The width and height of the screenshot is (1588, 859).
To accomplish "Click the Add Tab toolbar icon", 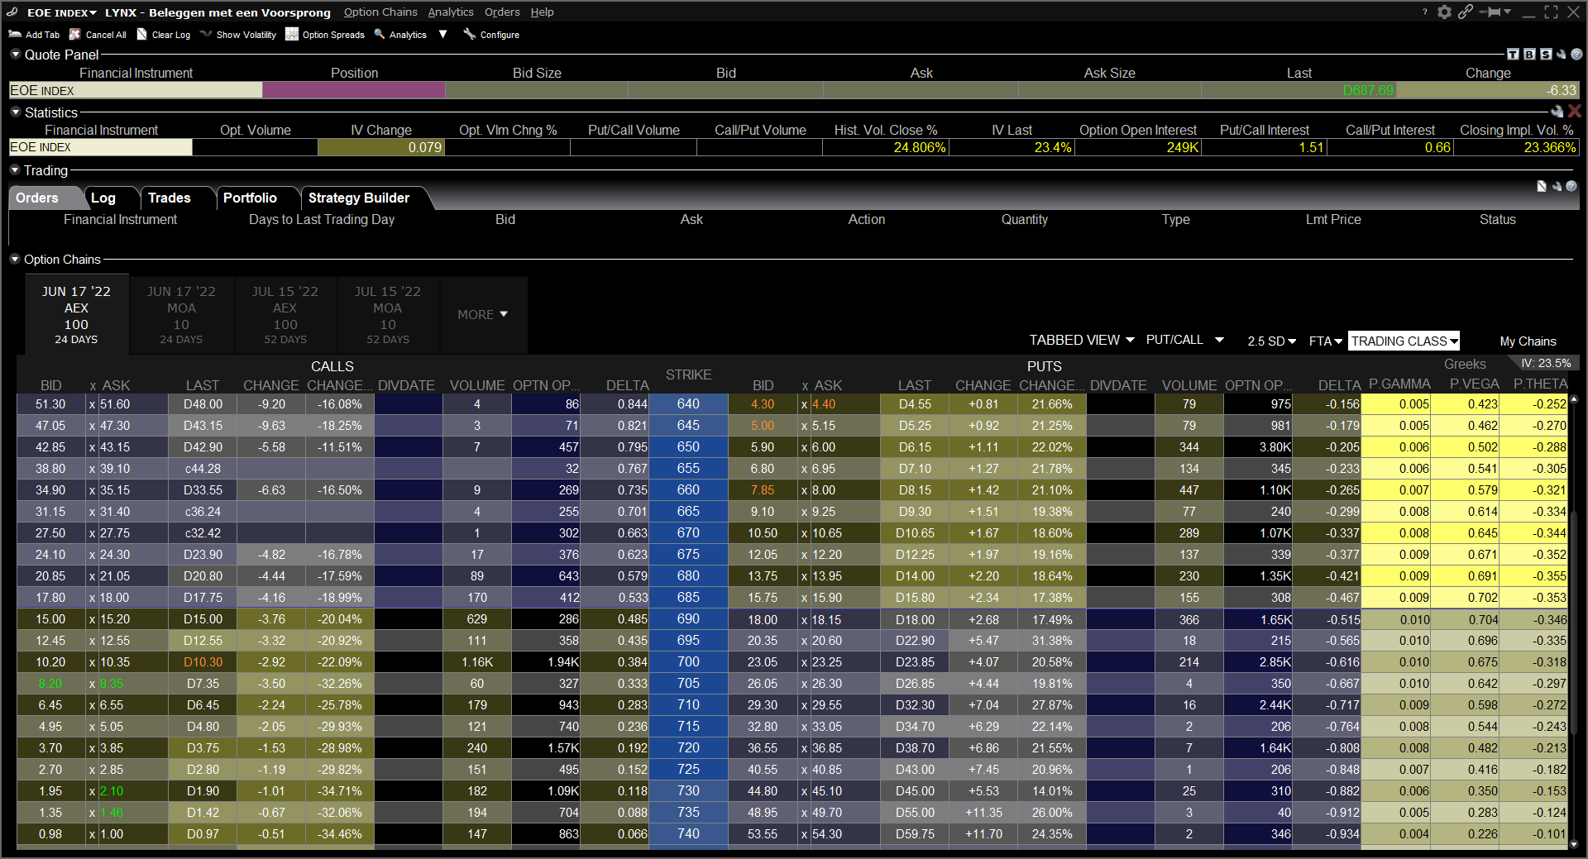I will (15, 34).
